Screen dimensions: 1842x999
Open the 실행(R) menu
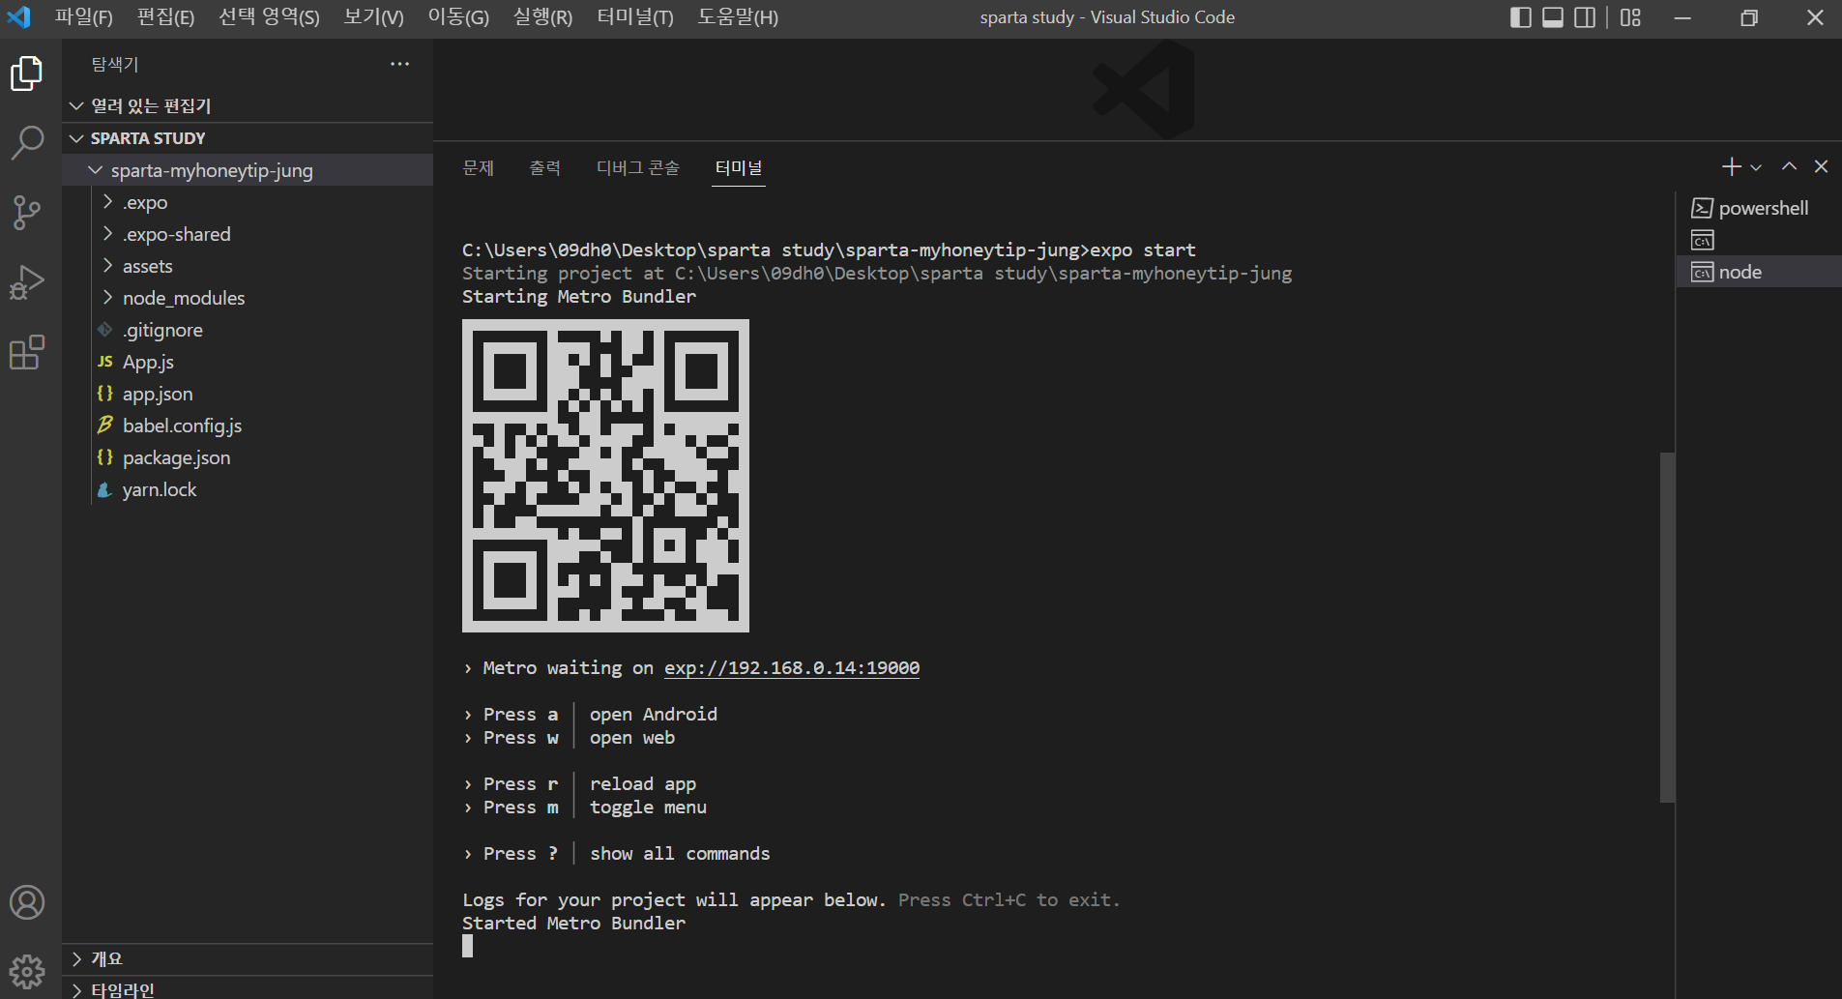(542, 17)
